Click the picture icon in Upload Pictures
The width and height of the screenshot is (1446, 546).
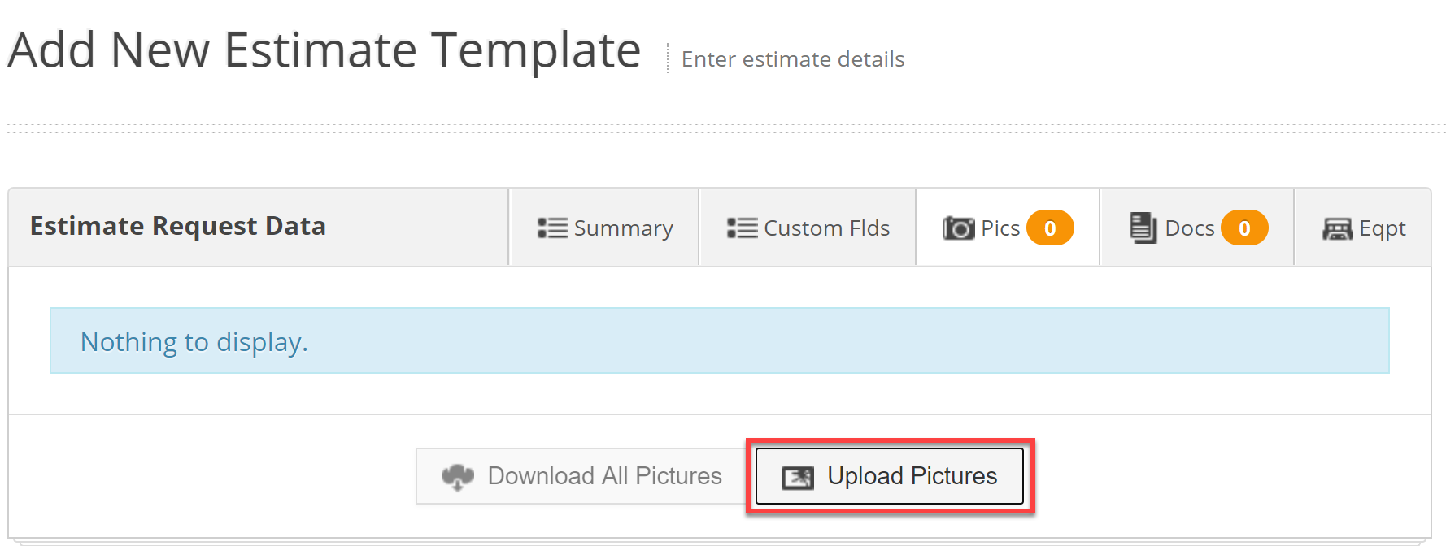pyautogui.click(x=797, y=478)
